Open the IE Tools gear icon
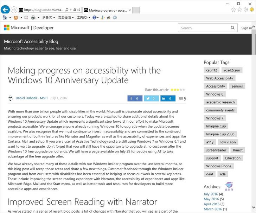 pos(246,9)
